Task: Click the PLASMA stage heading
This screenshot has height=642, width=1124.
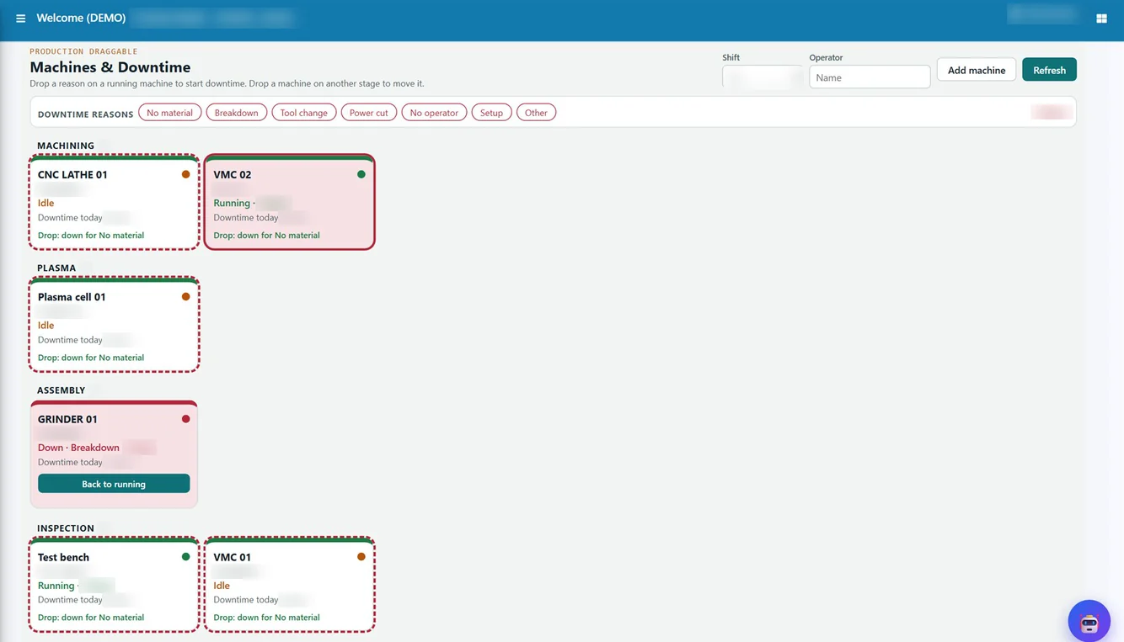Action: [56, 268]
